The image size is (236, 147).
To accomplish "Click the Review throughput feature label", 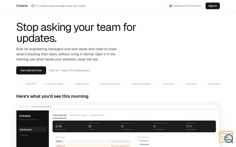I will point(141,84).
